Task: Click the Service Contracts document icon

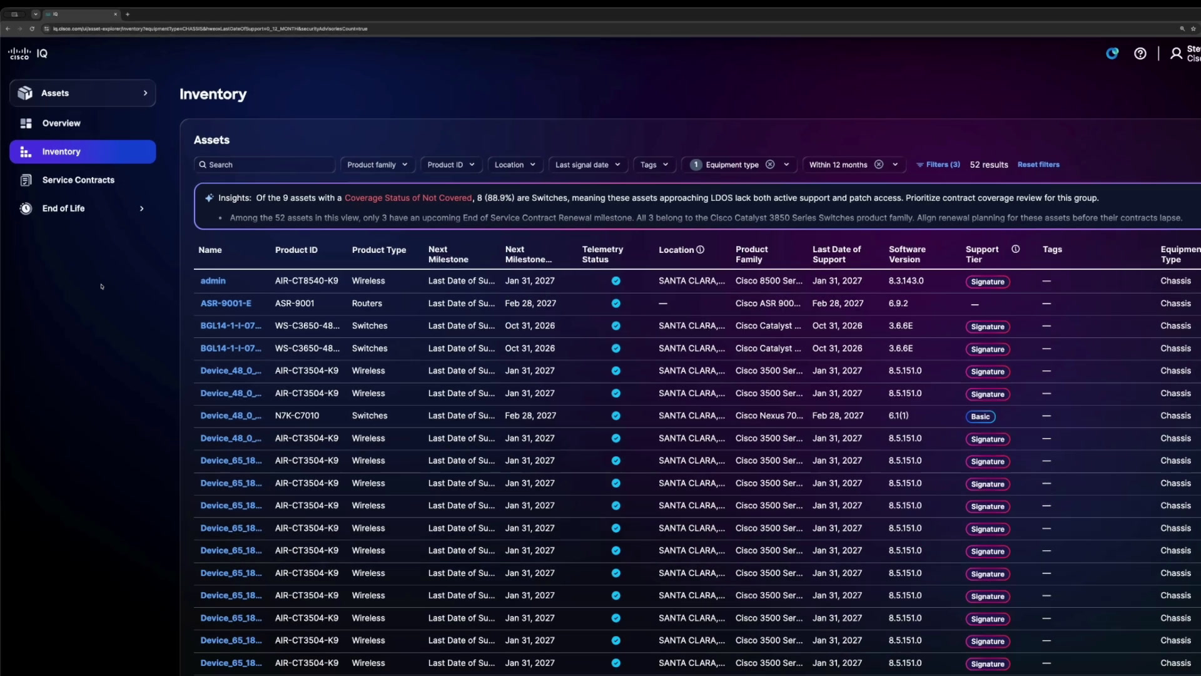Action: [x=26, y=180]
